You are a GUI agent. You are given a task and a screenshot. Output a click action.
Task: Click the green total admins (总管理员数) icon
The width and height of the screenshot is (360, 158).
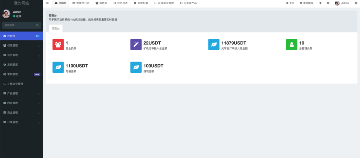coord(291,45)
